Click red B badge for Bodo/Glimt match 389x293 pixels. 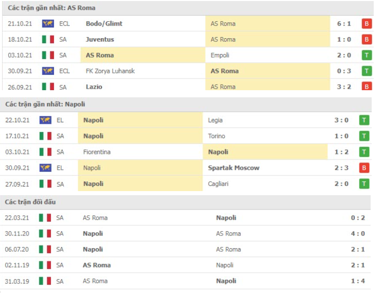pyautogui.click(x=367, y=24)
